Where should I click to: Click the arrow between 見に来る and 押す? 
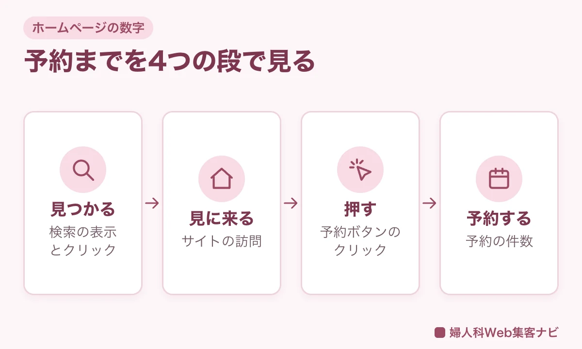[x=291, y=203]
